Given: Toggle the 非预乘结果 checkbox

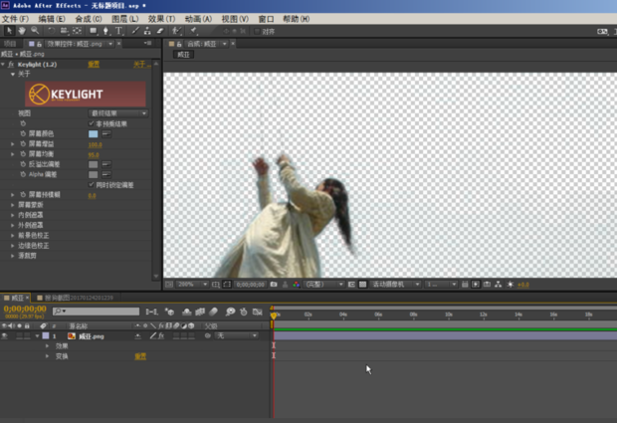Looking at the screenshot, I should tap(92, 123).
